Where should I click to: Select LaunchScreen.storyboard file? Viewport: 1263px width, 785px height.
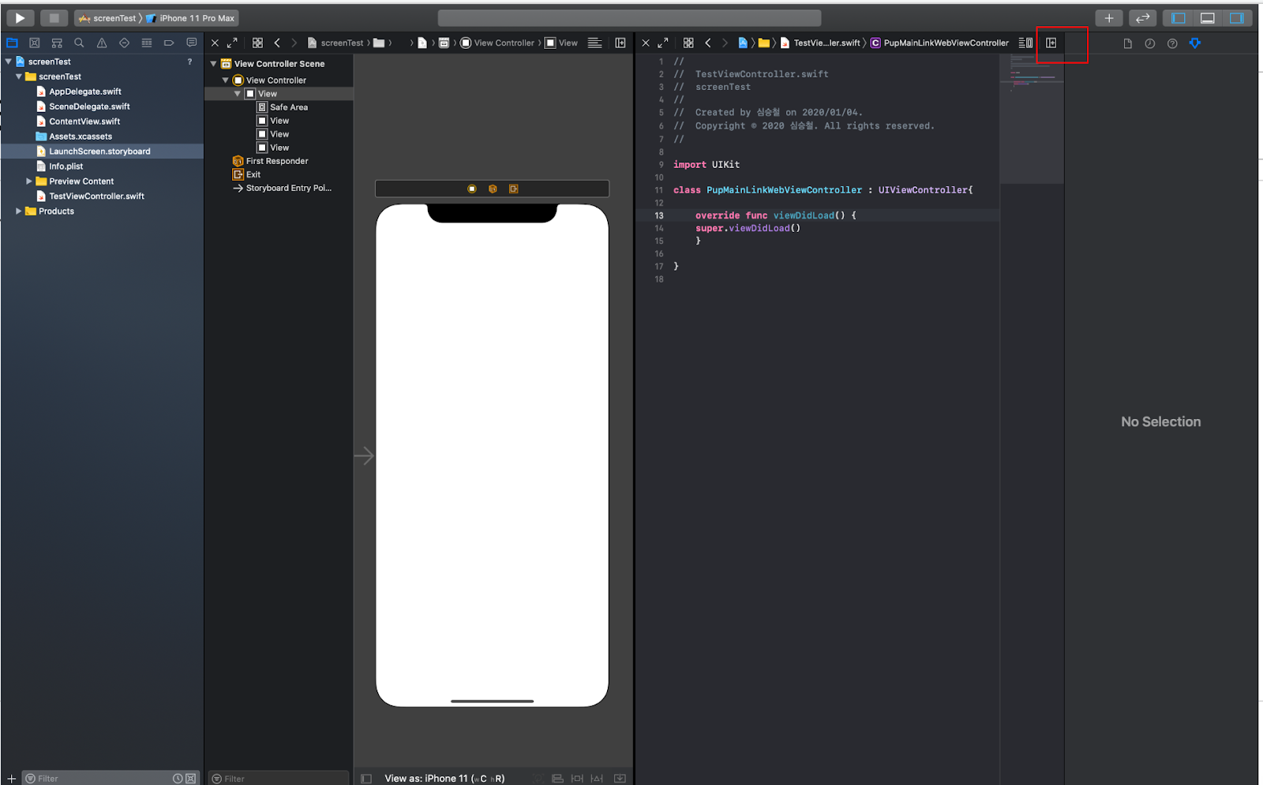(99, 151)
